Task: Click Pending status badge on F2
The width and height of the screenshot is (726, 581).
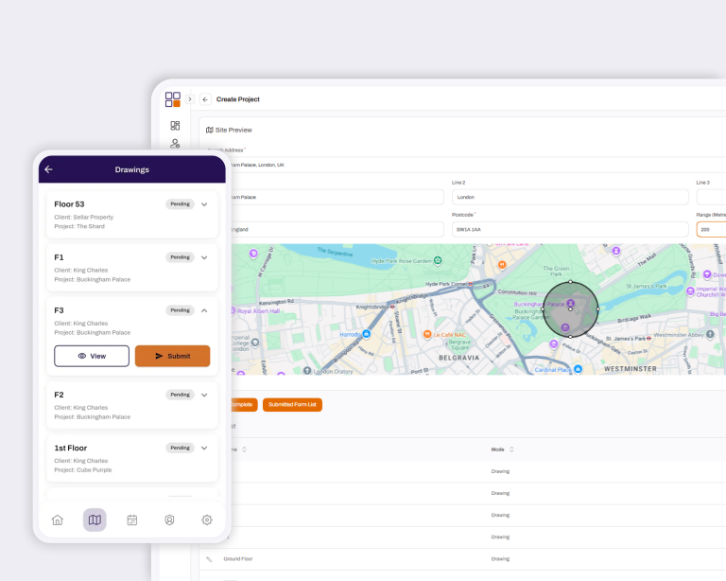Action: coord(181,395)
